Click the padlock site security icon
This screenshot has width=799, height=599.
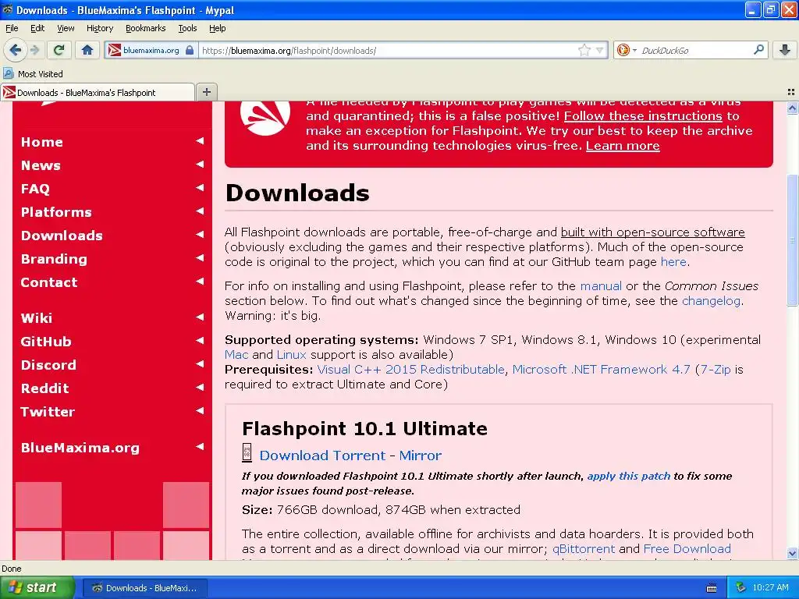coord(190,50)
